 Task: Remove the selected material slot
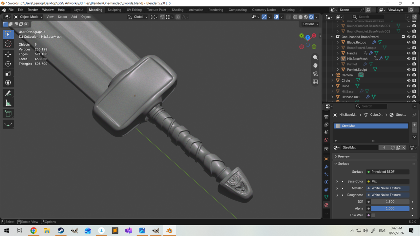(414, 130)
